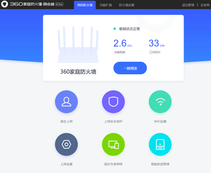Screen dimensions: 211x173
Task: Switch to the 功能扩展 tab
Action: pos(106,5)
